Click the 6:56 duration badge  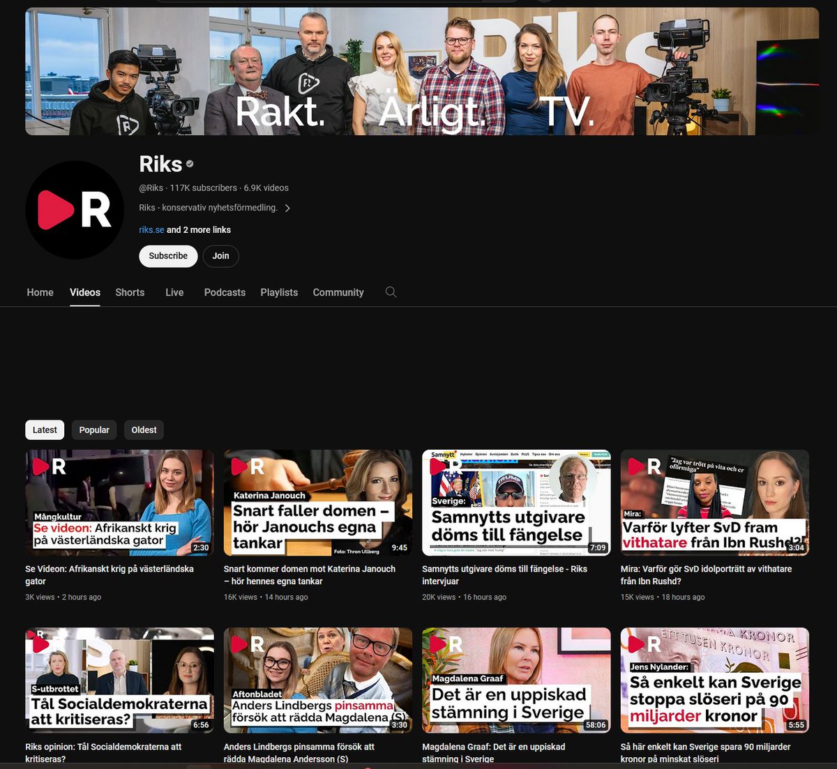point(201,725)
